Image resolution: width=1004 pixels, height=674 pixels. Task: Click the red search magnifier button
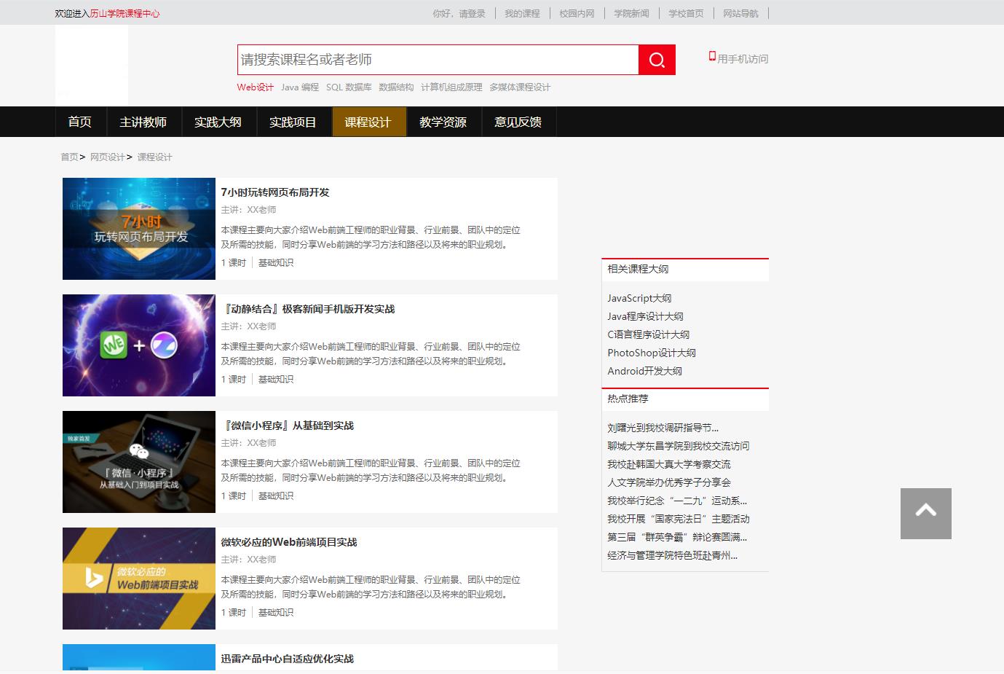tap(657, 60)
